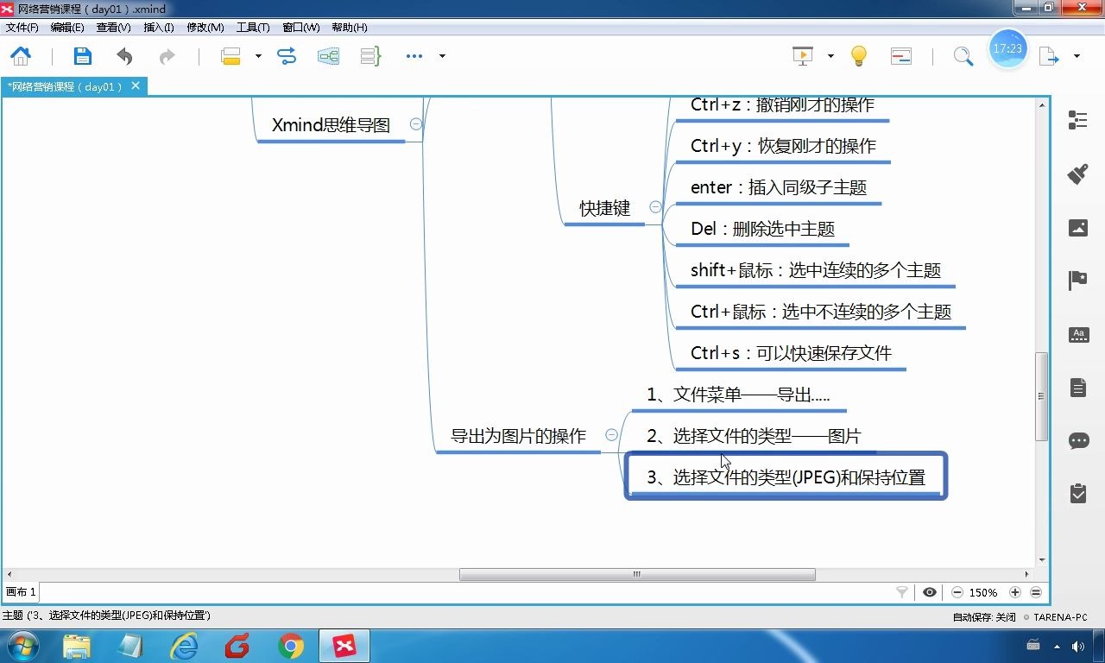Add a relationship line via the toolbar
Image resolution: width=1105 pixels, height=663 pixels.
click(287, 56)
